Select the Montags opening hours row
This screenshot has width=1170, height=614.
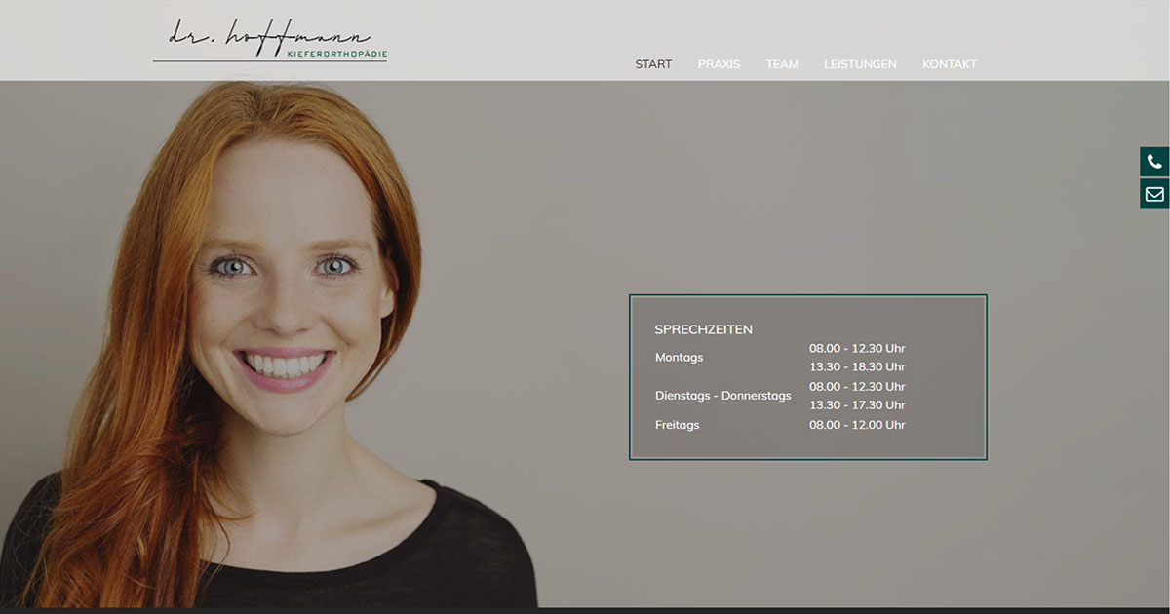679,357
